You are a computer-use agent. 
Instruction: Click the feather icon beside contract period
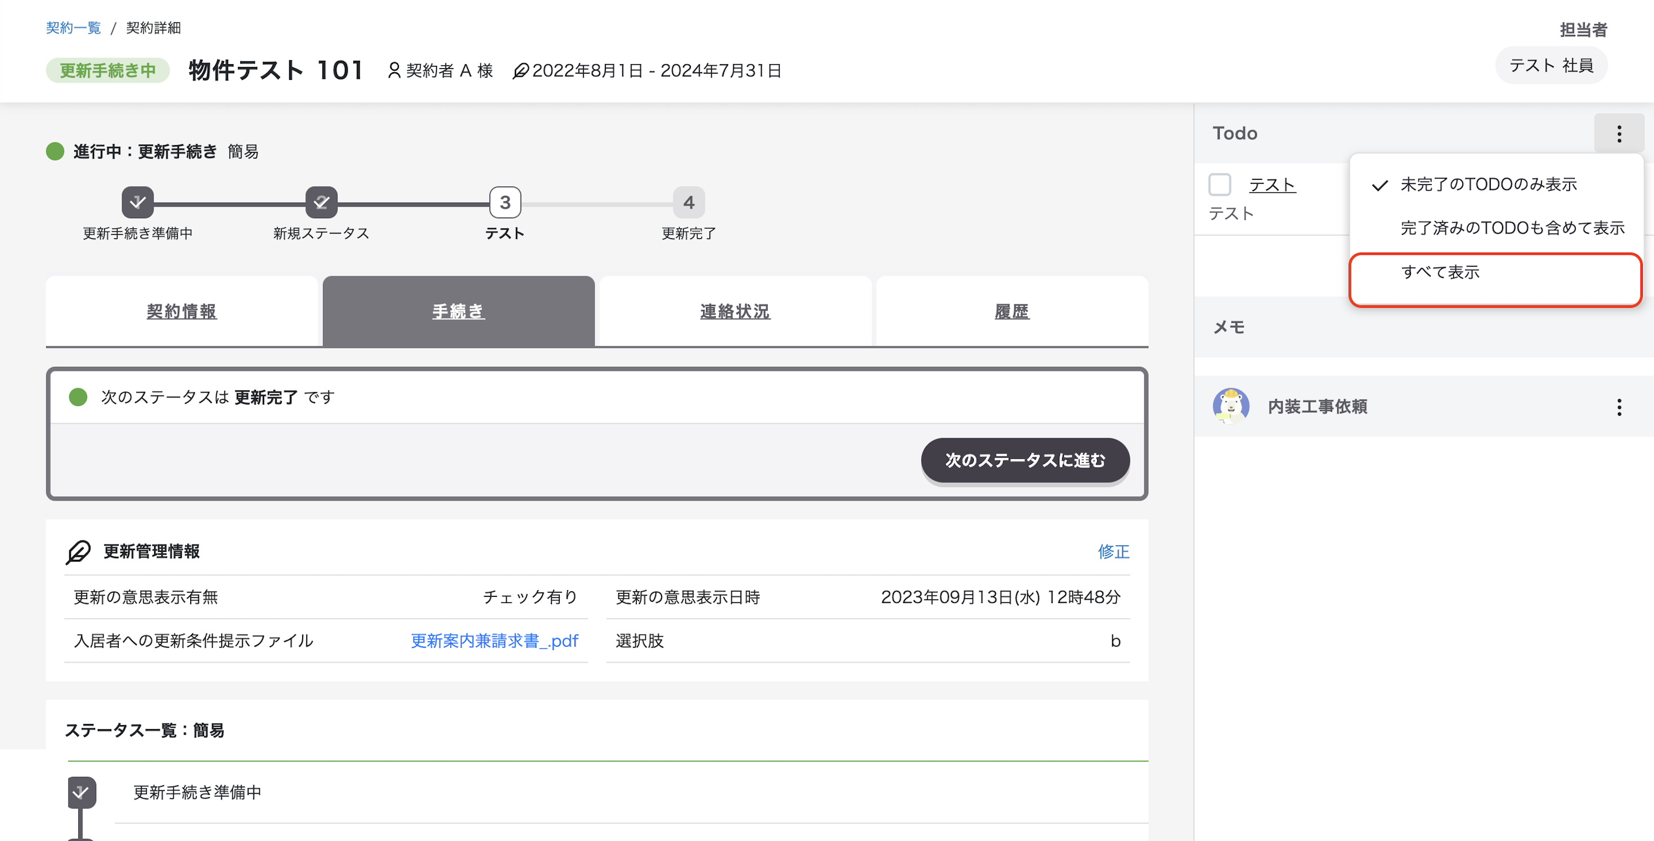520,71
